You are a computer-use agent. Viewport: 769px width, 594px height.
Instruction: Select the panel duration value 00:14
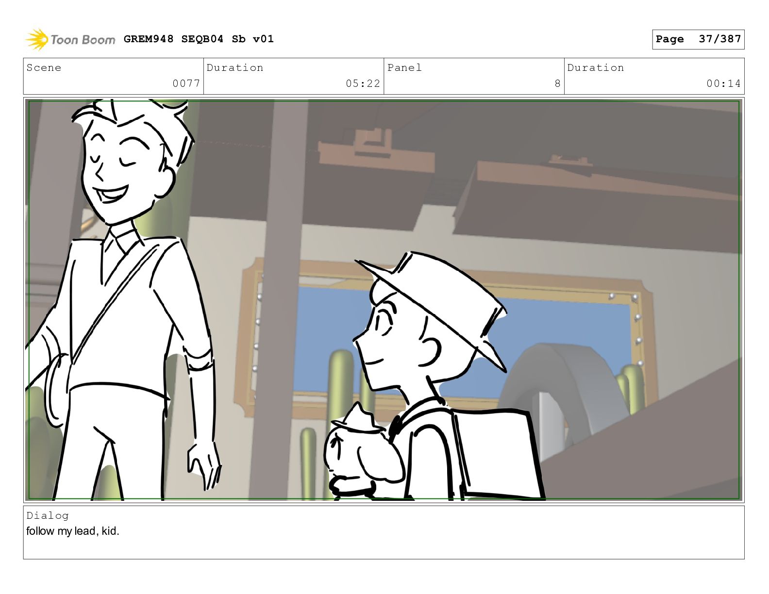tap(723, 83)
